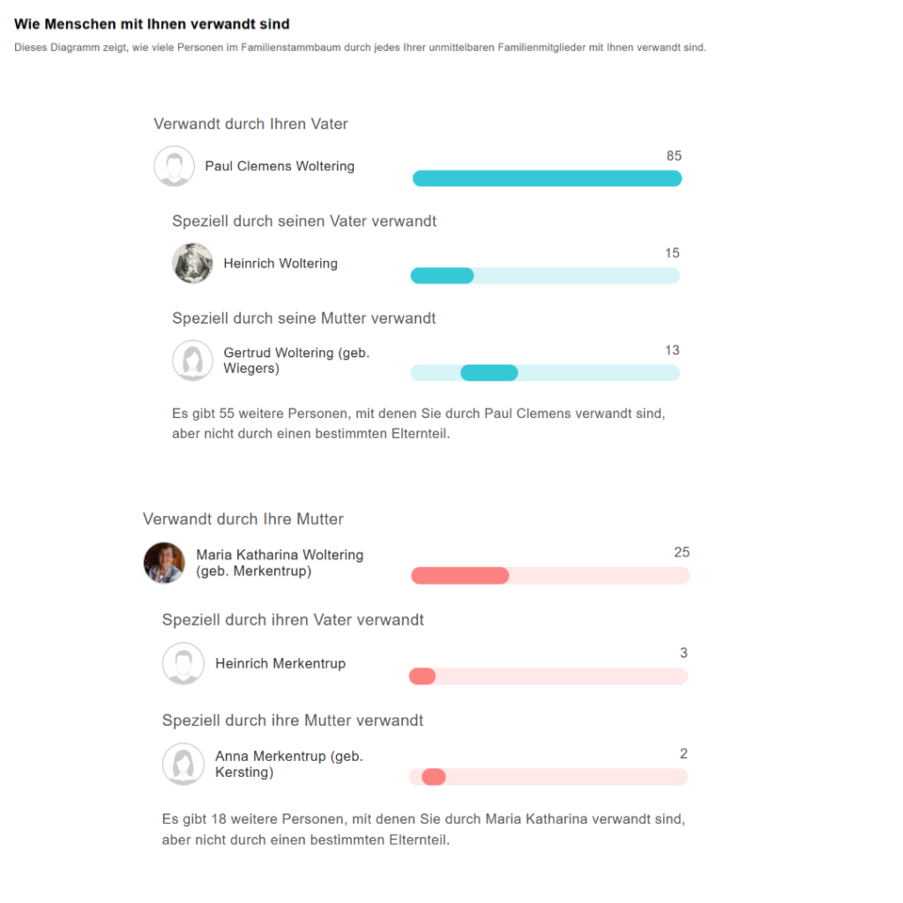903x903 pixels.
Task: Click the full teal bar for Paul Clemens
Action: click(x=547, y=178)
